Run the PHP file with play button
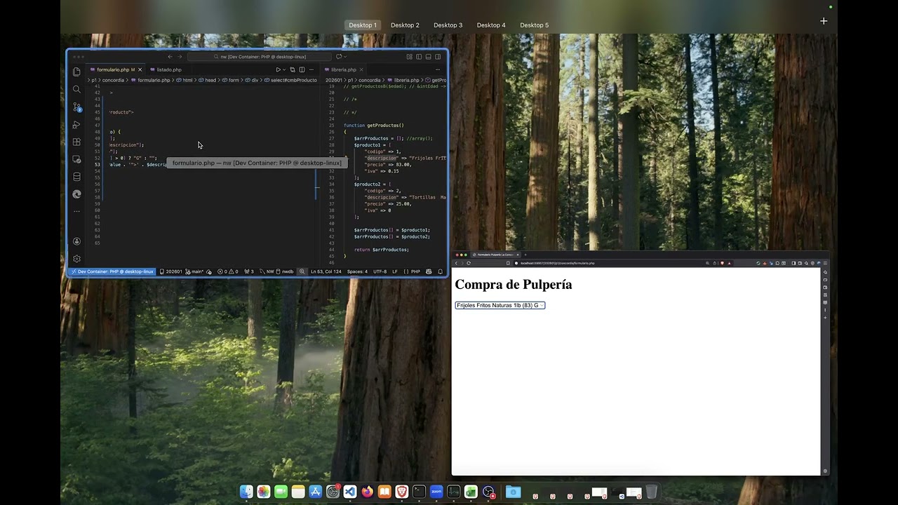This screenshot has width=898, height=505. 278,69
